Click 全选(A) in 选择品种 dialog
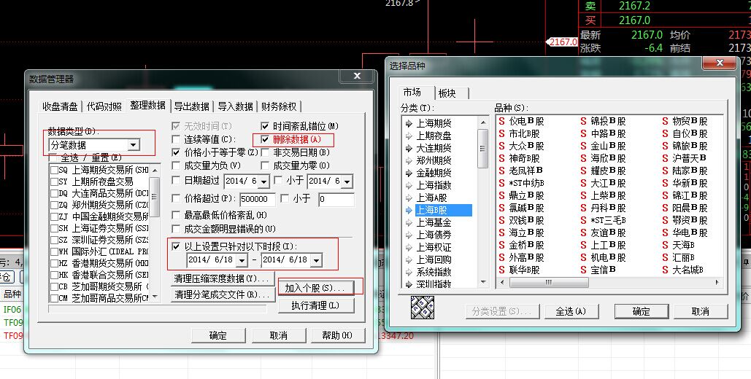Viewport: 751px width, 379px height. [x=571, y=311]
